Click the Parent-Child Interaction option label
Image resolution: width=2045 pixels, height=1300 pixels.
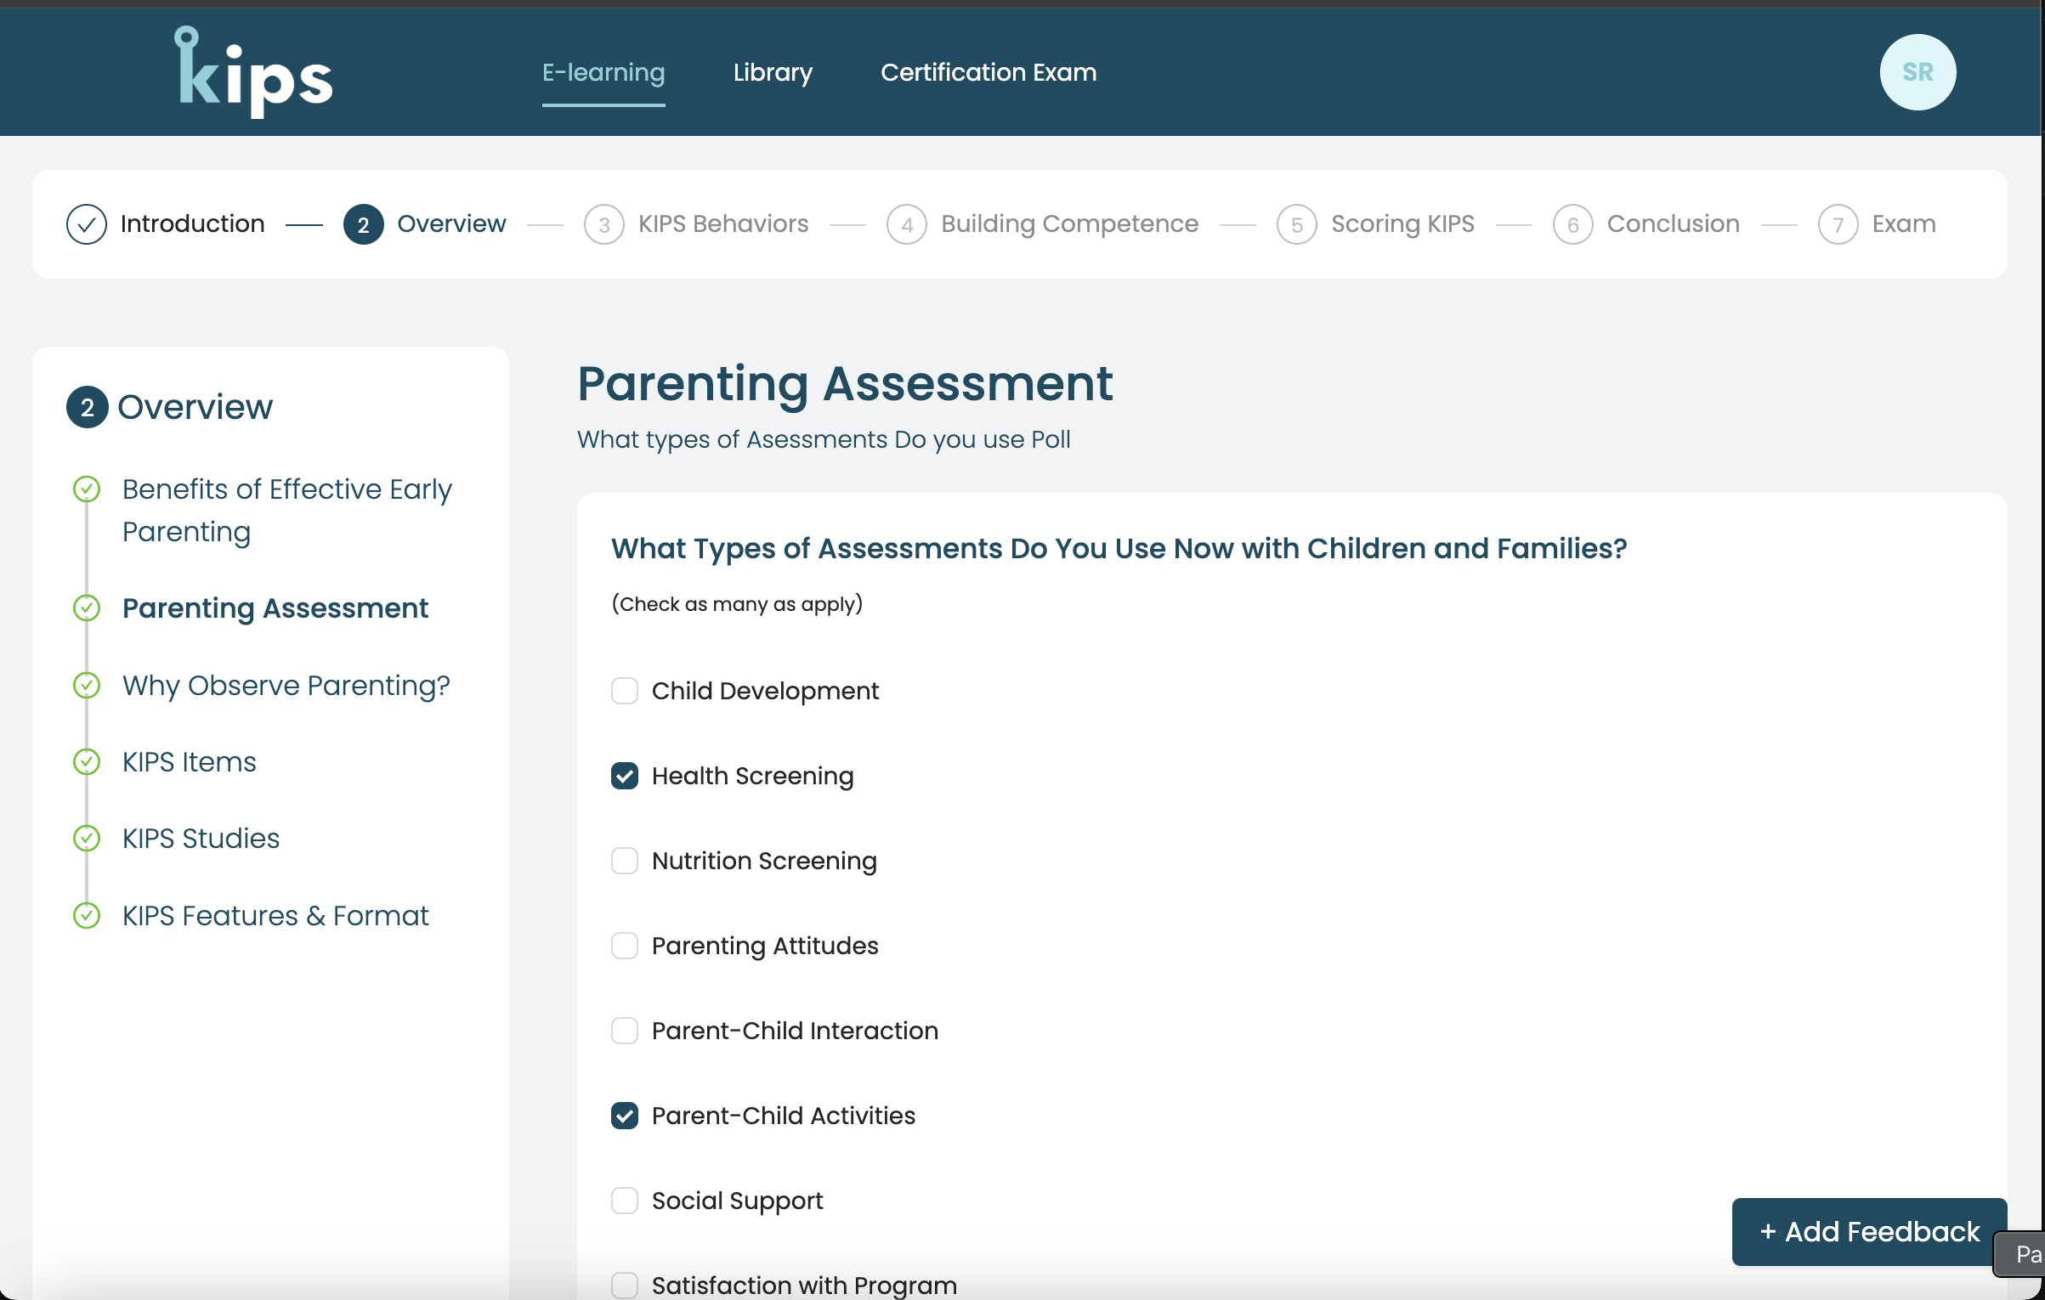tap(796, 1031)
